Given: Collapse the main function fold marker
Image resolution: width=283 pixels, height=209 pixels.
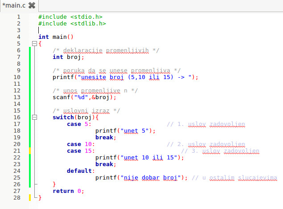Looking at the screenshot, I should pyautogui.click(x=34, y=44).
